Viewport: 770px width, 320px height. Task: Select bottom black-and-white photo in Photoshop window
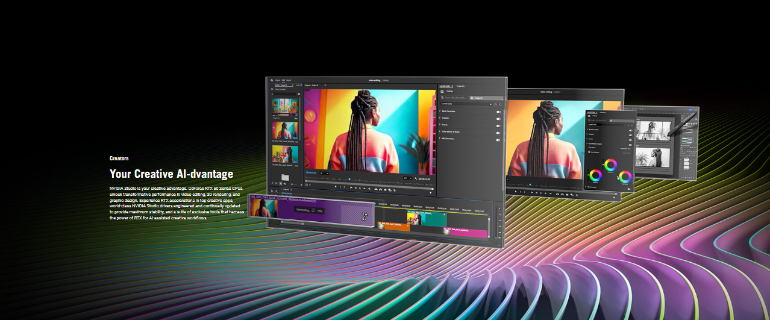pos(653,157)
